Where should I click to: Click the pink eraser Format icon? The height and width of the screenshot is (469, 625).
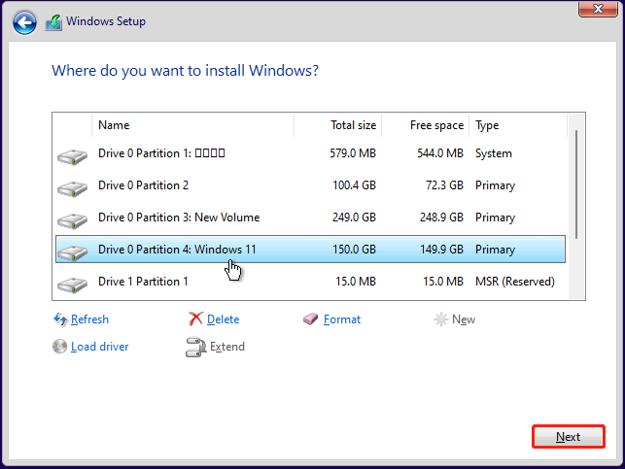point(310,318)
